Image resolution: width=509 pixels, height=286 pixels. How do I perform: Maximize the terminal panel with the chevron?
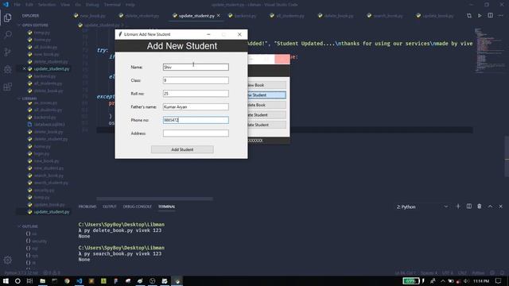pos(490,207)
